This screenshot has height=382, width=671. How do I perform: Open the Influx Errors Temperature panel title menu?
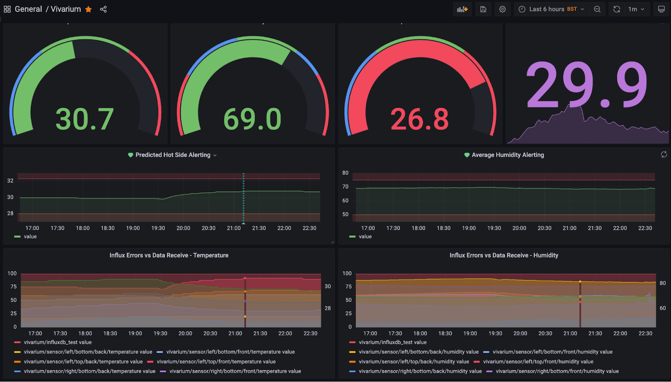pos(169,255)
